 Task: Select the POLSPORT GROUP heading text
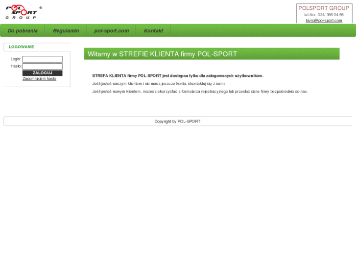click(324, 8)
